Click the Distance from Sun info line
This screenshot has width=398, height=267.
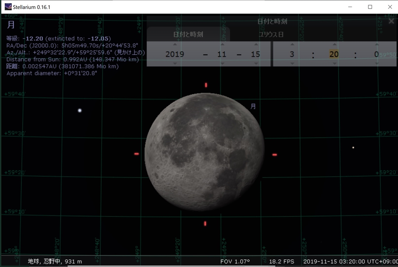tap(73, 59)
